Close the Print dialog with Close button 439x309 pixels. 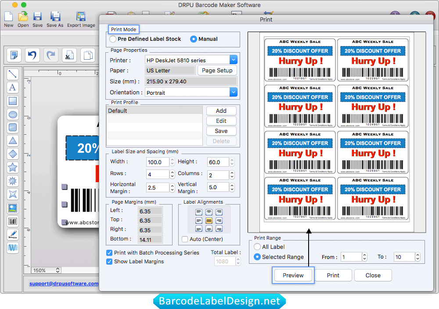373,275
